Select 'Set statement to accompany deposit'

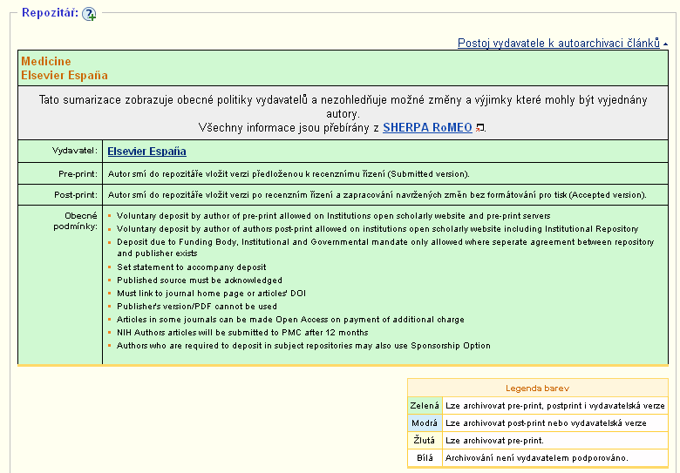point(191,267)
